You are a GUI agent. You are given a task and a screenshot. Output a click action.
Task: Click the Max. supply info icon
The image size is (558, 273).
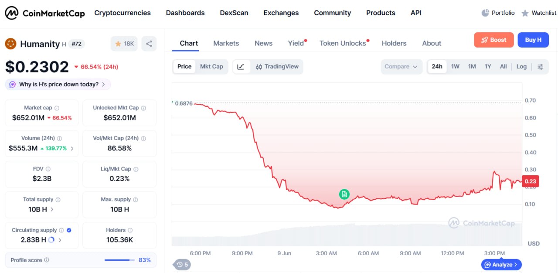tap(135, 199)
